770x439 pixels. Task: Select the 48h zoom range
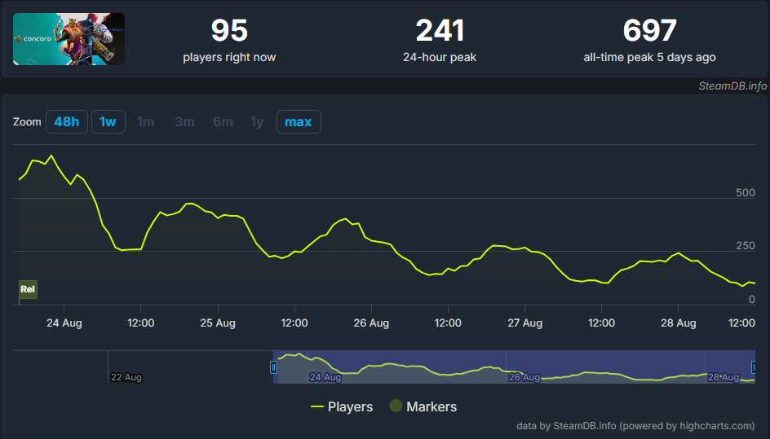(x=67, y=122)
